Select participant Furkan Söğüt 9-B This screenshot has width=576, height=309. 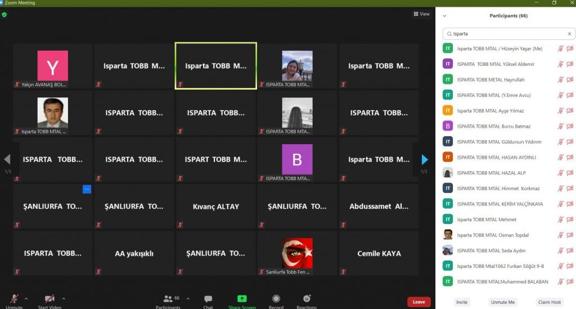click(508, 266)
